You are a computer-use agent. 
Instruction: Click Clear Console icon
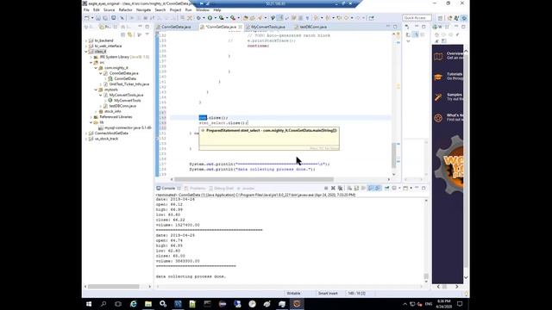click(x=349, y=189)
